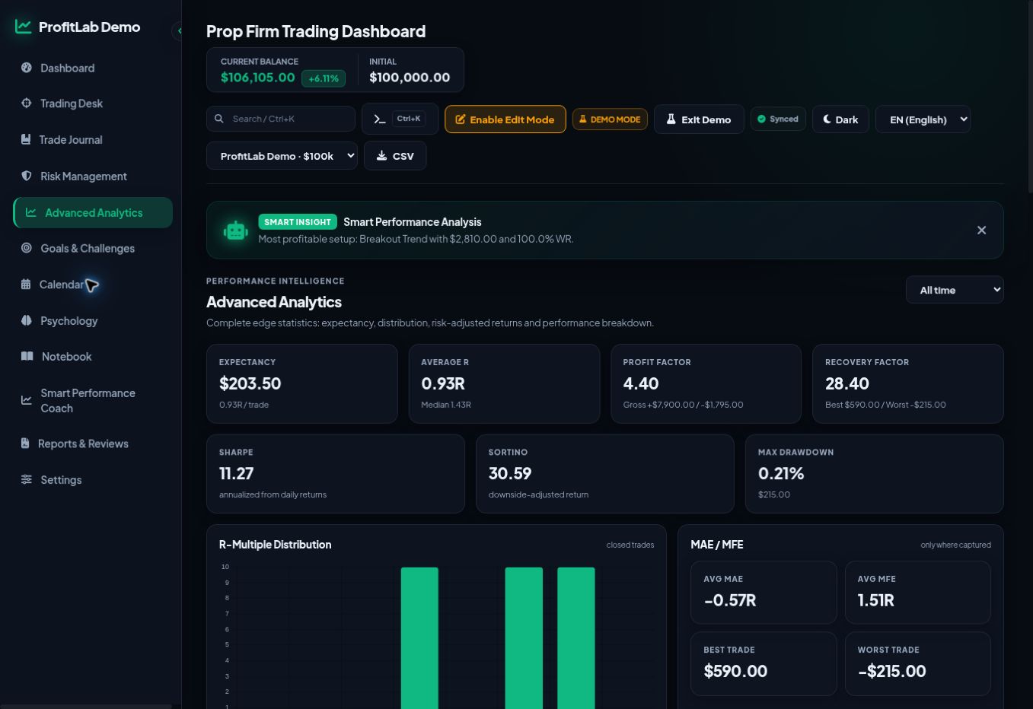
Task: Click the +6.11% balance change badge
Action: pyautogui.click(x=324, y=78)
